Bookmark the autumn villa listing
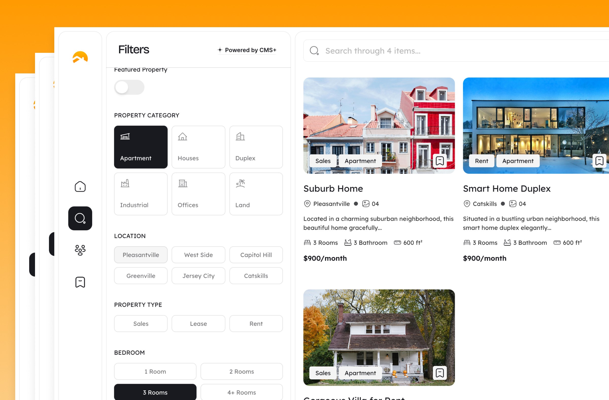Image resolution: width=609 pixels, height=400 pixels. click(439, 373)
